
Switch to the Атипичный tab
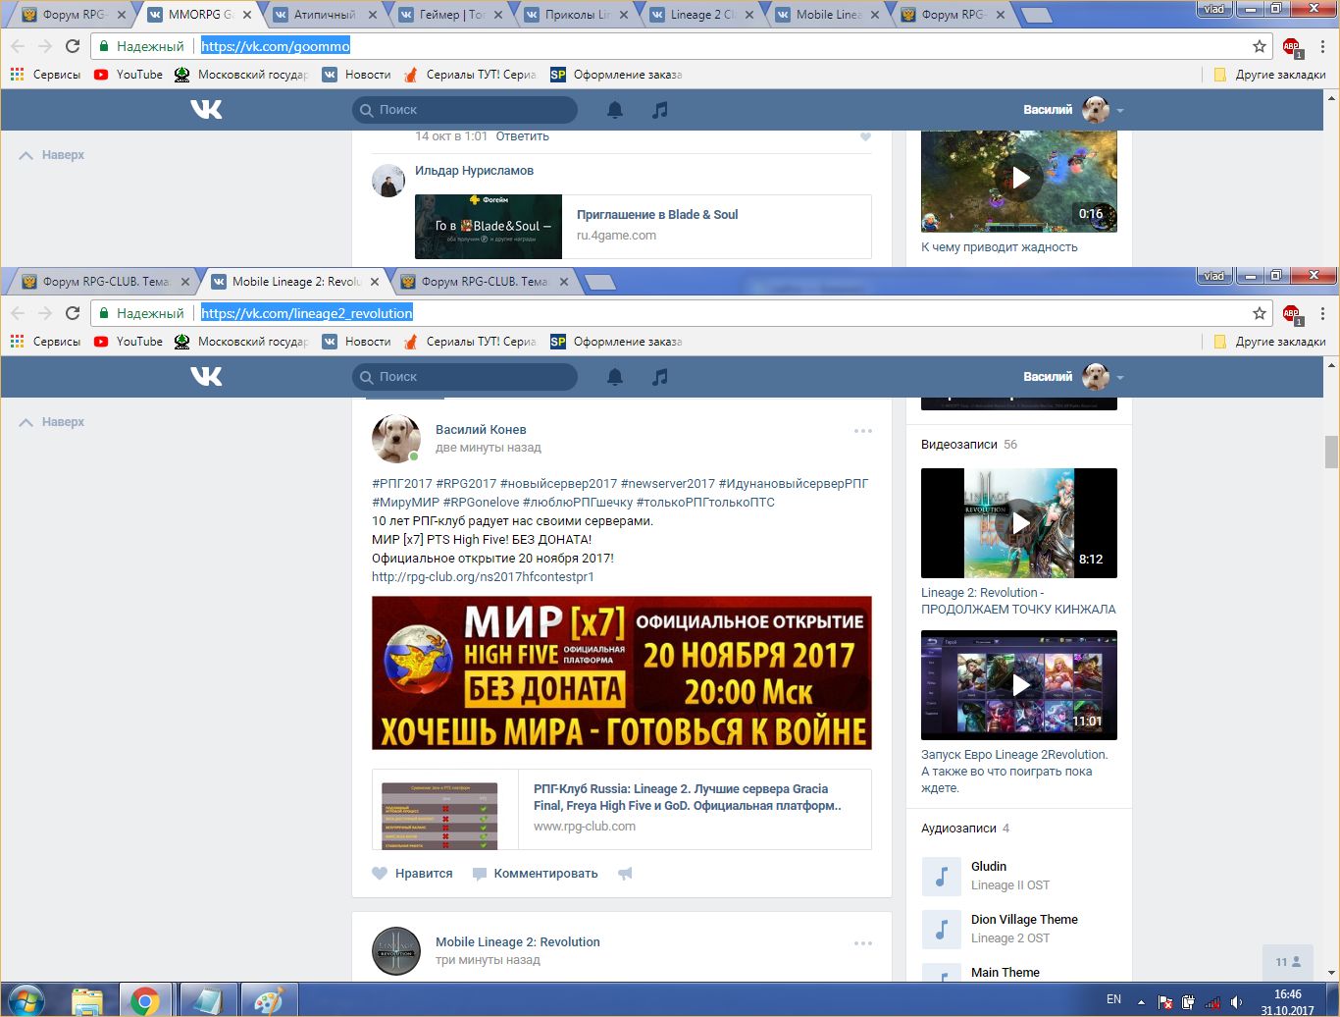(324, 15)
